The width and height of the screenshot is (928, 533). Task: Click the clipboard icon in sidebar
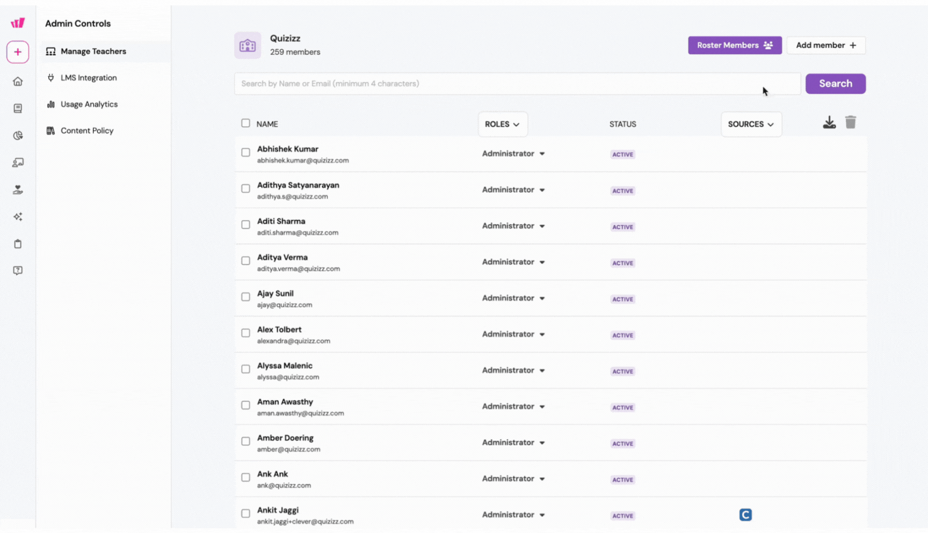18,244
